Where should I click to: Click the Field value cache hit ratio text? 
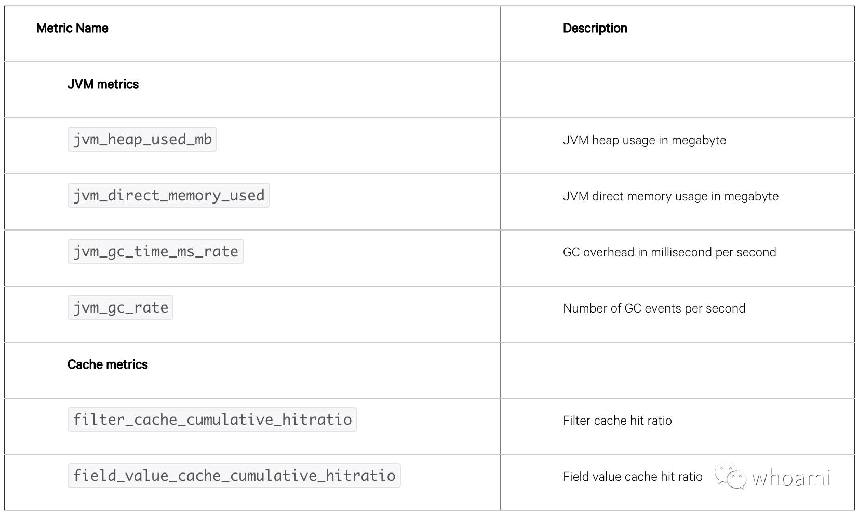(633, 477)
